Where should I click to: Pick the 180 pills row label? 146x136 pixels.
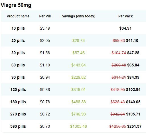point(18,102)
